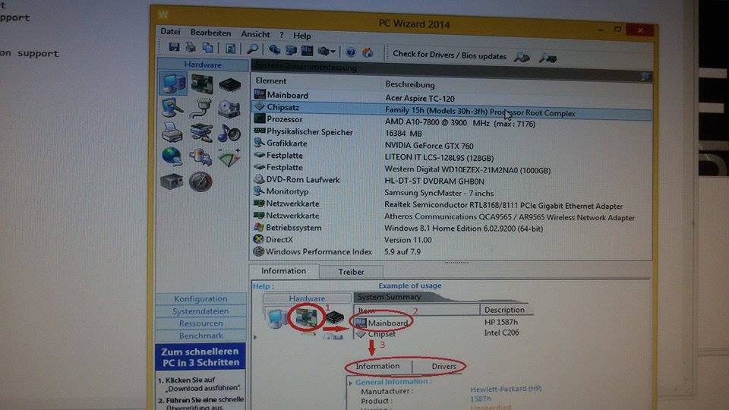Click the Print toolbar icon
The image size is (729, 410).
click(191, 47)
